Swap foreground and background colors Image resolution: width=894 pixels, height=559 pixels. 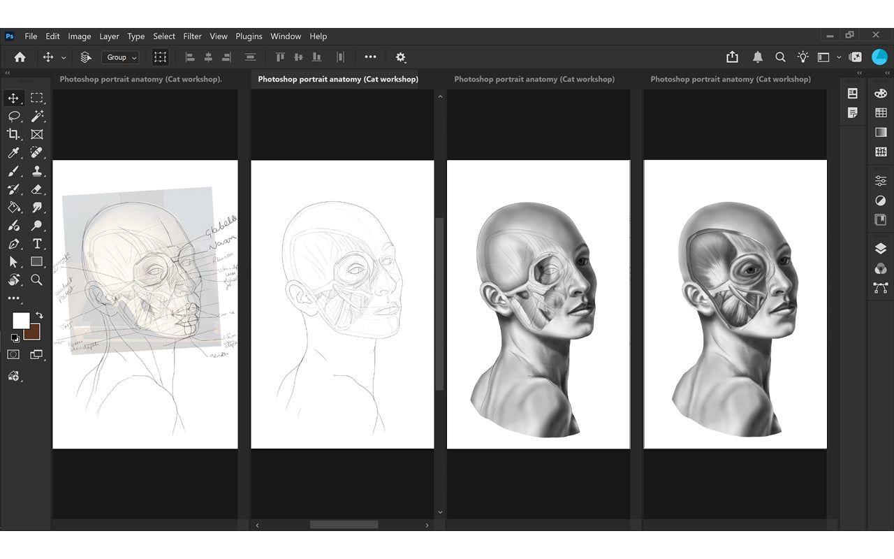tap(40, 315)
